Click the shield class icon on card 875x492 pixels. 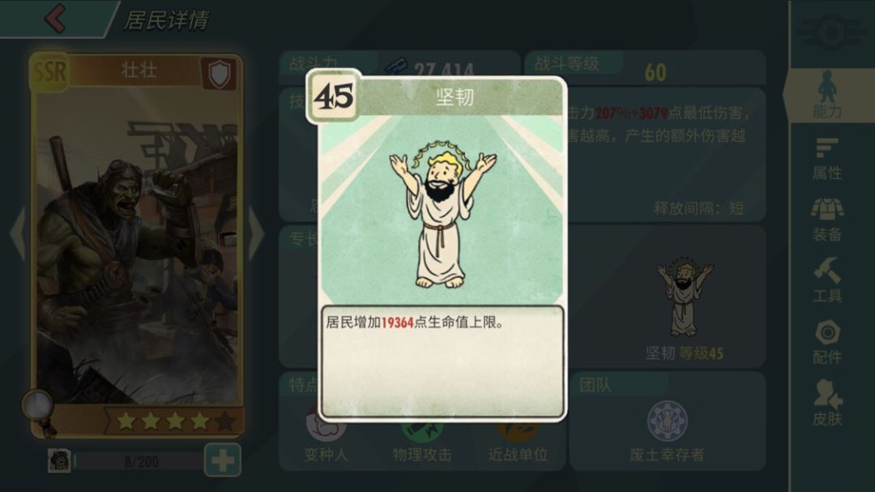pos(219,73)
